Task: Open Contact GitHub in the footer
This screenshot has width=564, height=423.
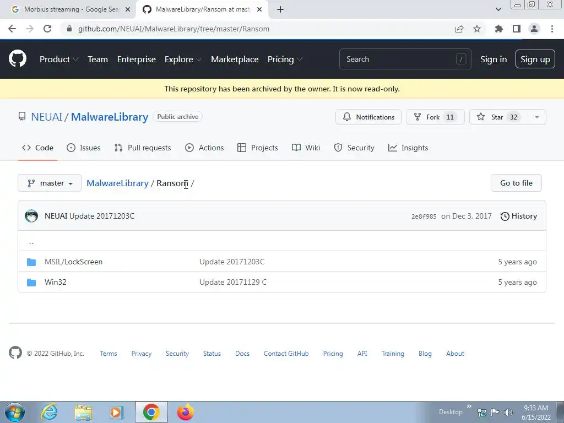Action: tap(286, 354)
